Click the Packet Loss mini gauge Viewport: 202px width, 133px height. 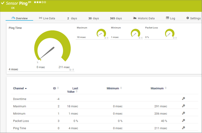pyautogui.click(x=170, y=33)
